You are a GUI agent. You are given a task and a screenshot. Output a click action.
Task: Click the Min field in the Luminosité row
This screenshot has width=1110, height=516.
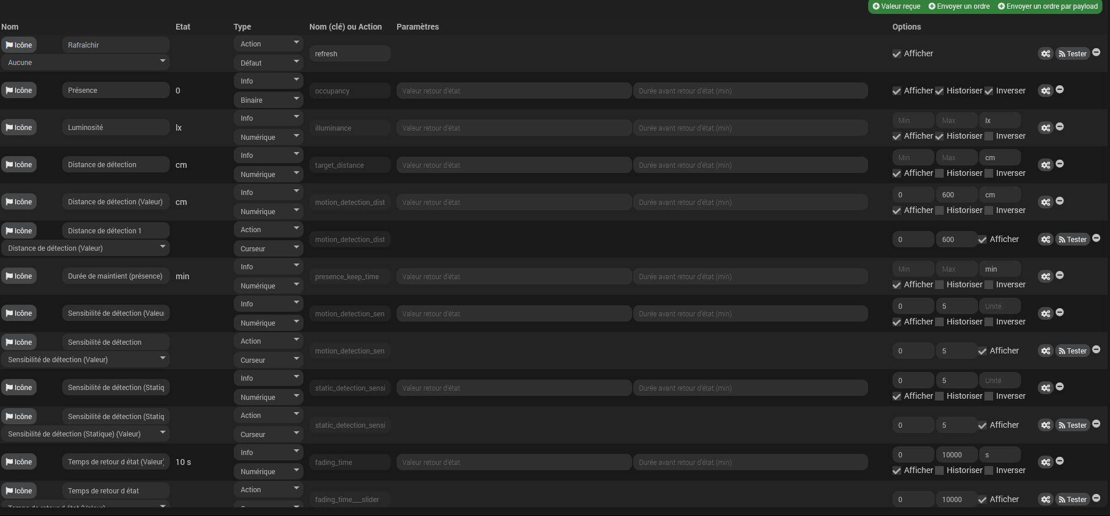coord(913,120)
